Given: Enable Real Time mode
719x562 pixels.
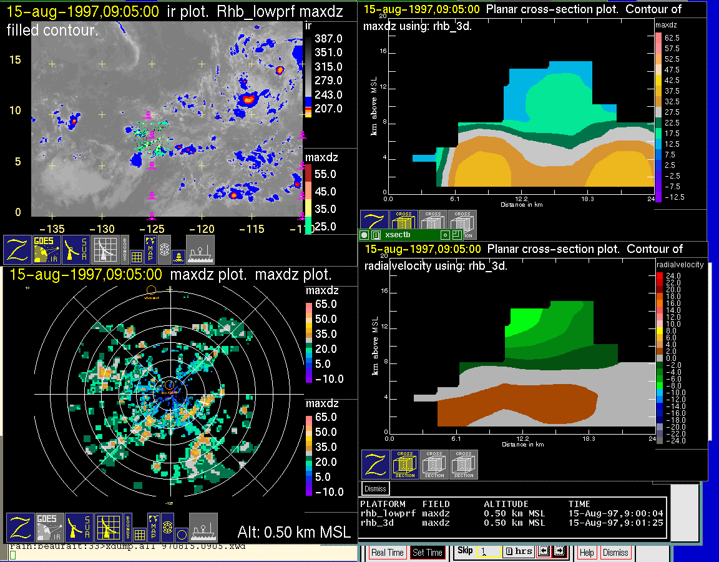Looking at the screenshot, I should pyautogui.click(x=387, y=553).
